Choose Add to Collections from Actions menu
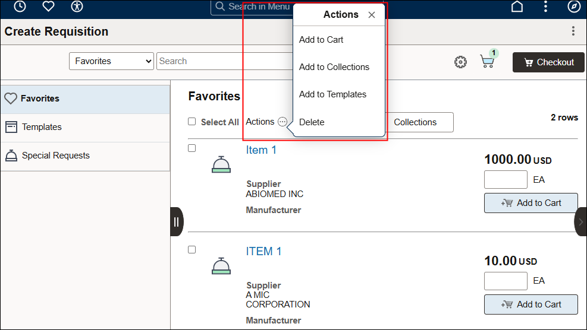This screenshot has height=330, width=587. [x=334, y=67]
